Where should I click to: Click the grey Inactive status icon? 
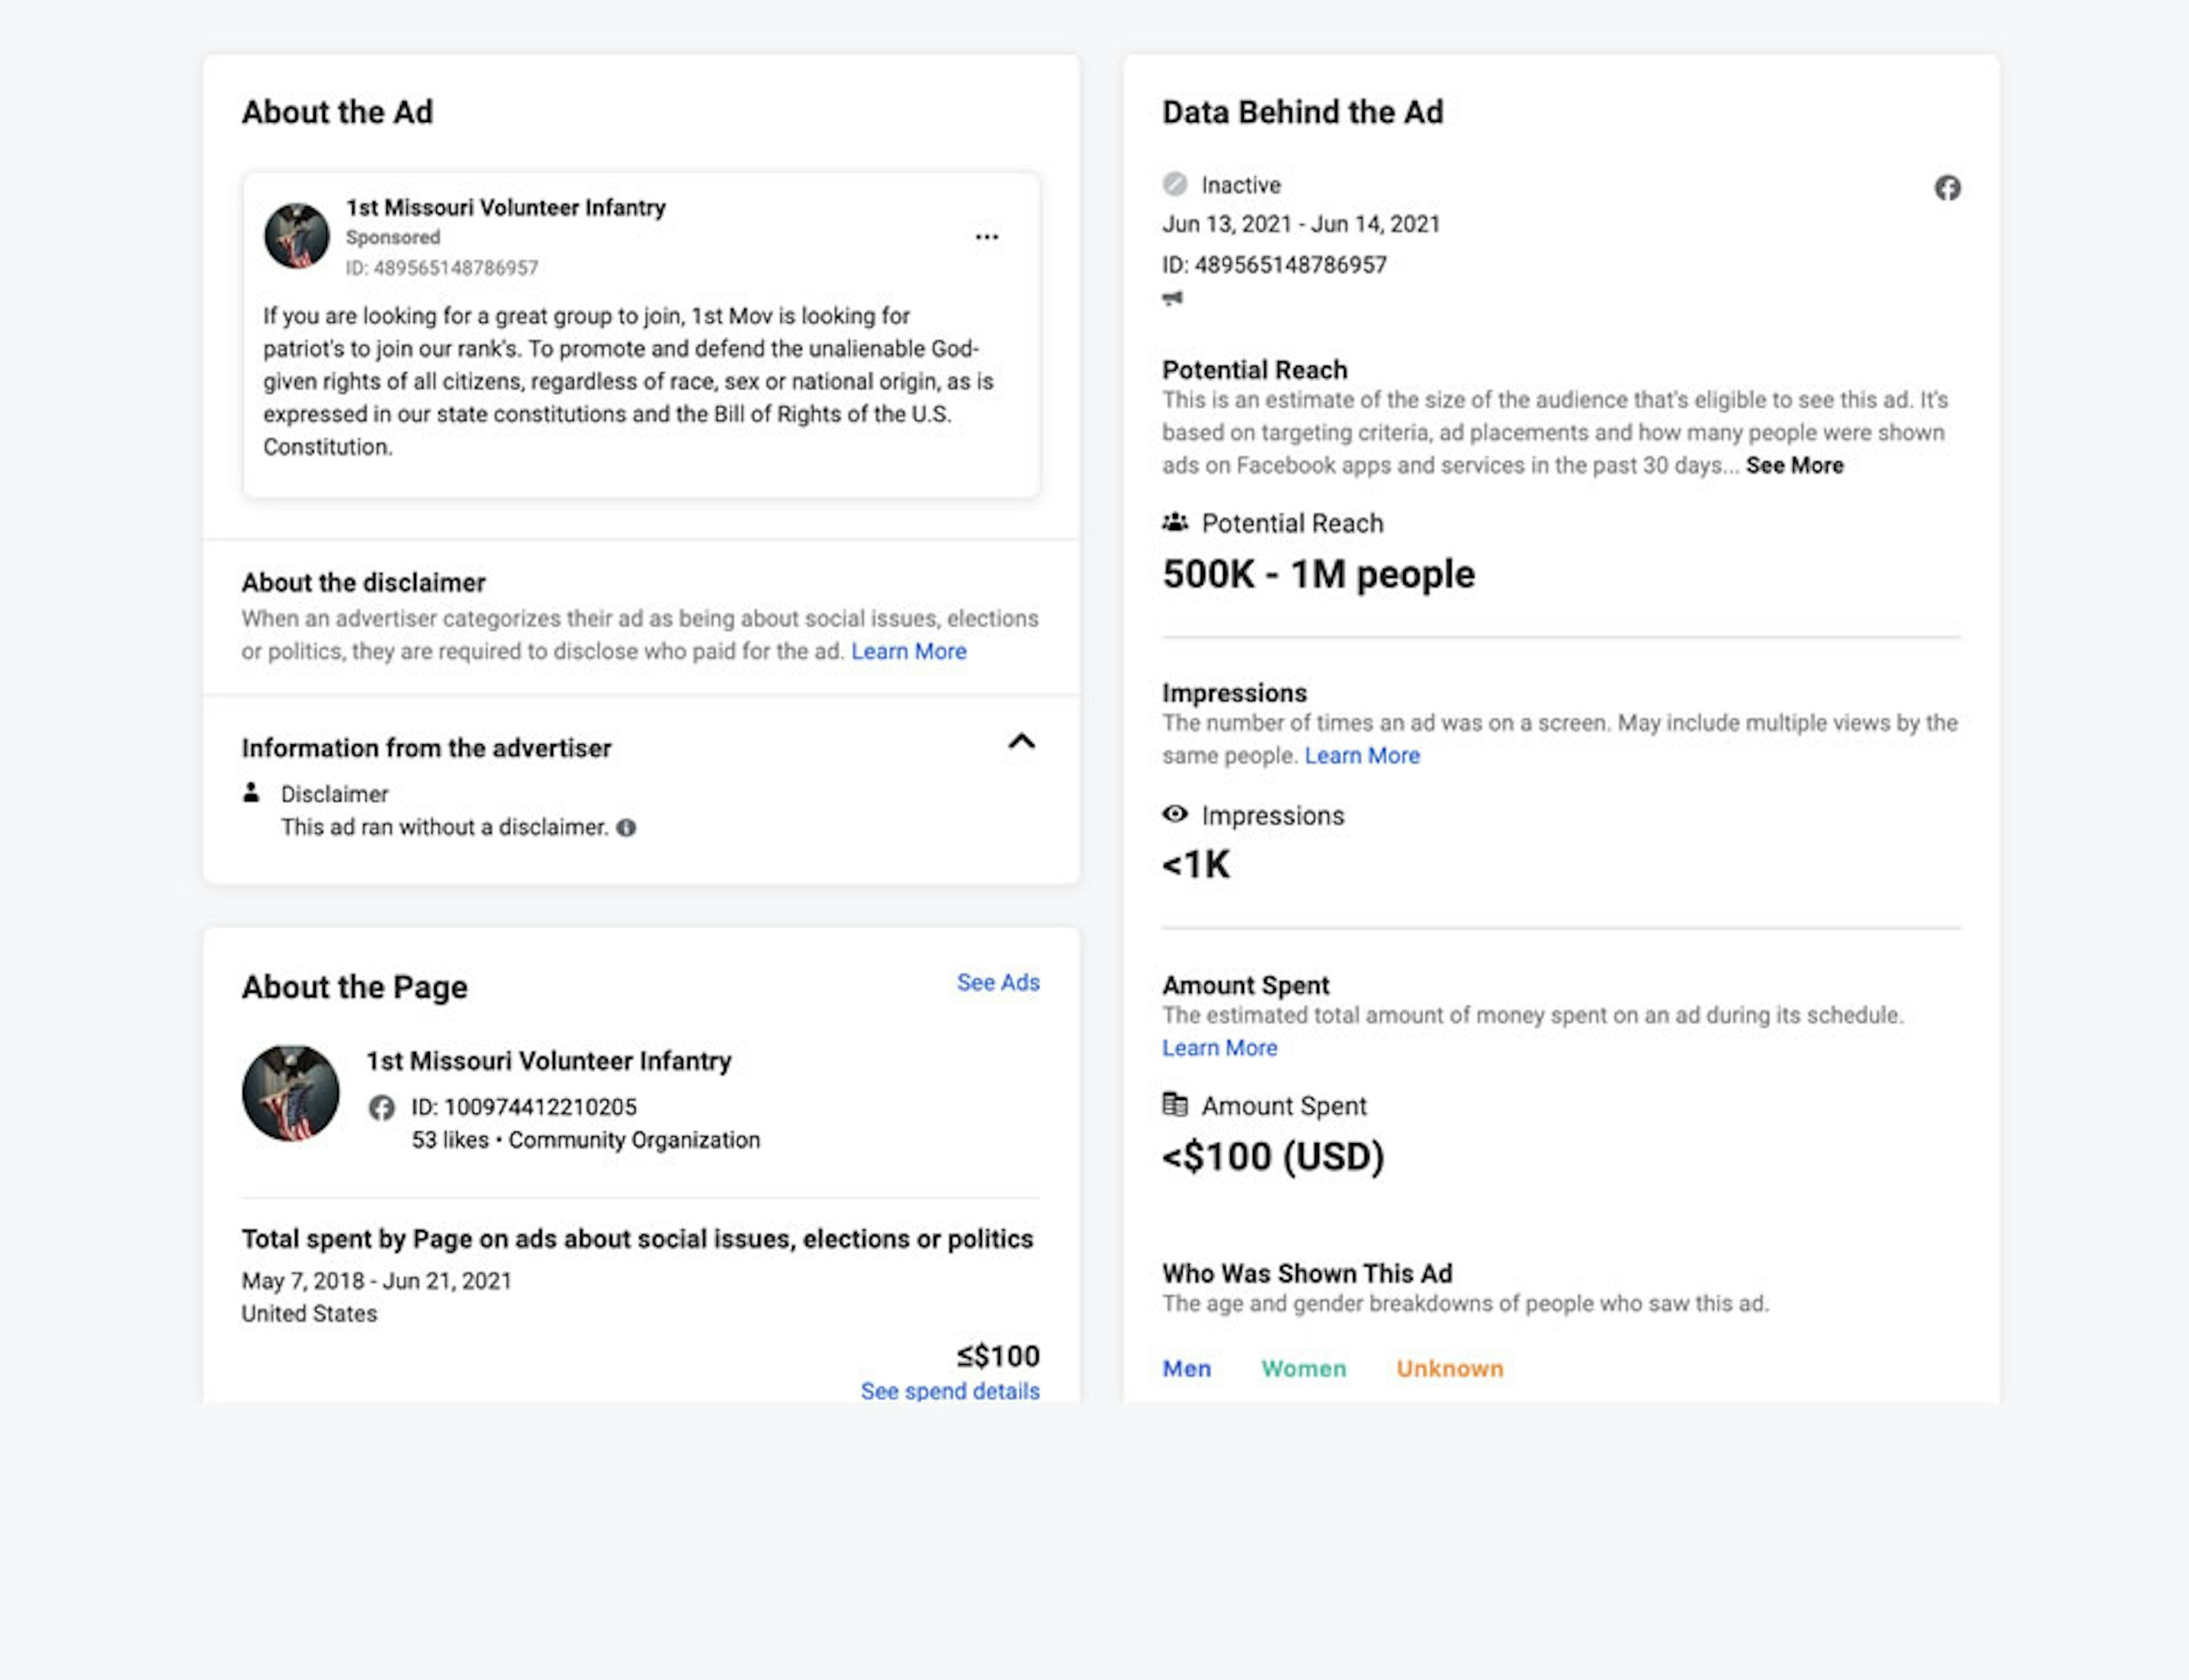click(x=1175, y=184)
